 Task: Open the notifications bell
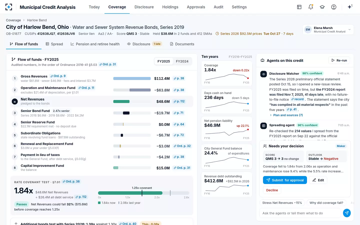pos(311,7)
